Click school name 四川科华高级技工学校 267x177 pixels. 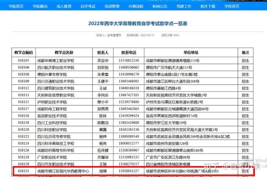tap(55, 144)
